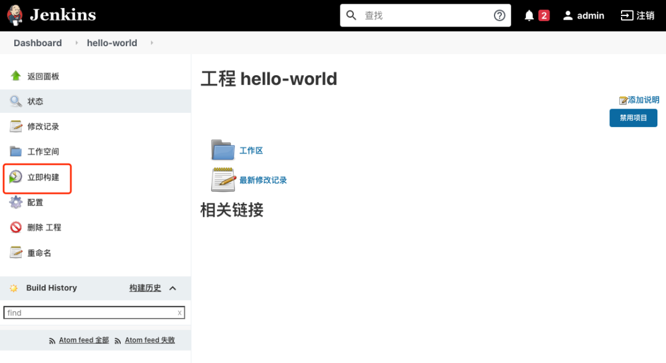The width and height of the screenshot is (666, 363).
Task: Click the admin user person icon
Action: 568,15
